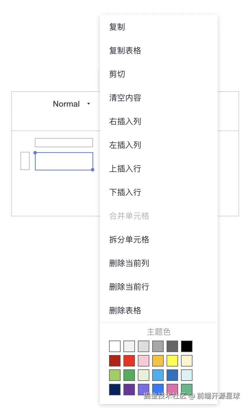Viewport: 248px width, 408px height.
Task: Delete the current row via 删除当前行
Action: [129, 287]
